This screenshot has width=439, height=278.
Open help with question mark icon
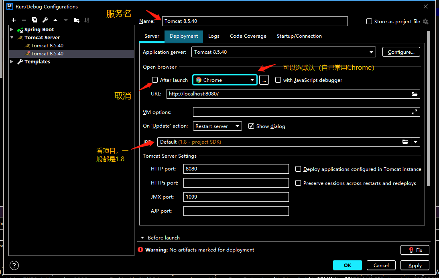coord(14,265)
